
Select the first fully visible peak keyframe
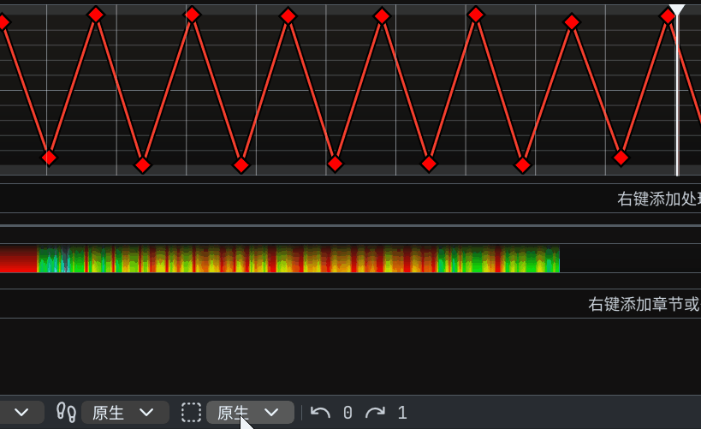click(96, 15)
